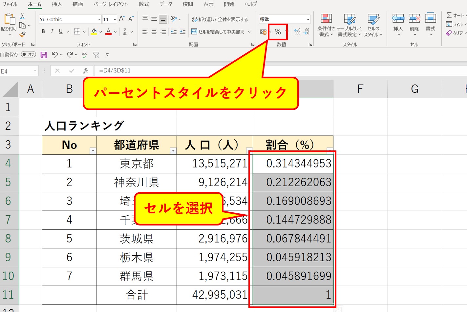Click the comma style (桁区切り) icon

point(287,32)
